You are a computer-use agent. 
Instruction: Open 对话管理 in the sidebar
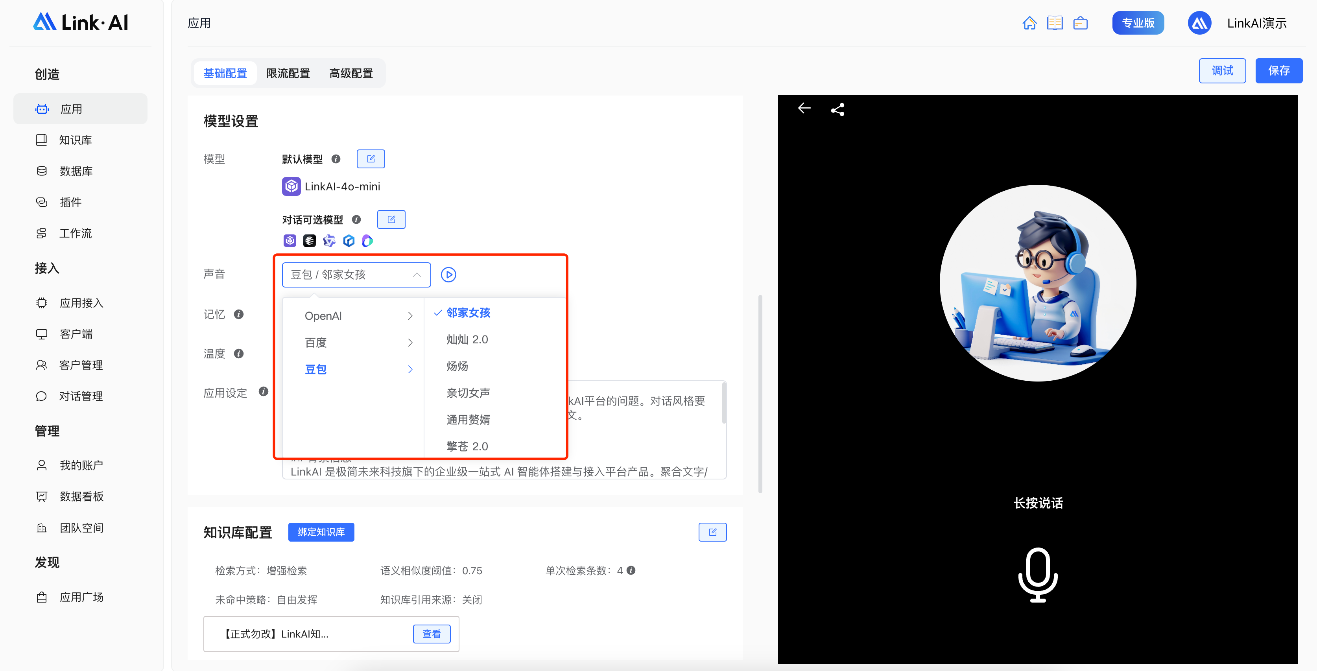point(80,396)
